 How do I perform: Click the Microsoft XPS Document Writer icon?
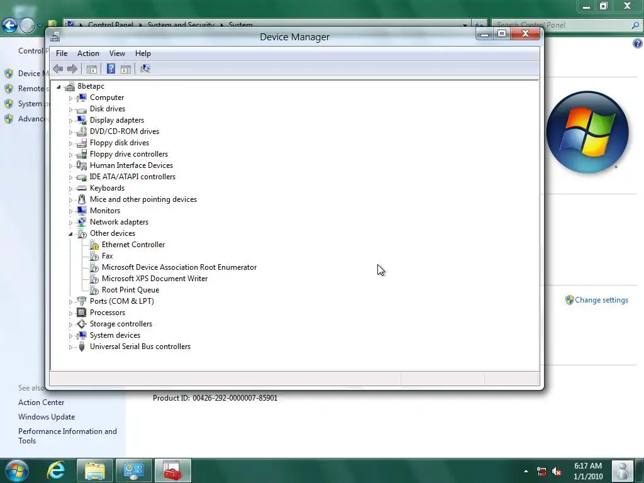(x=94, y=279)
